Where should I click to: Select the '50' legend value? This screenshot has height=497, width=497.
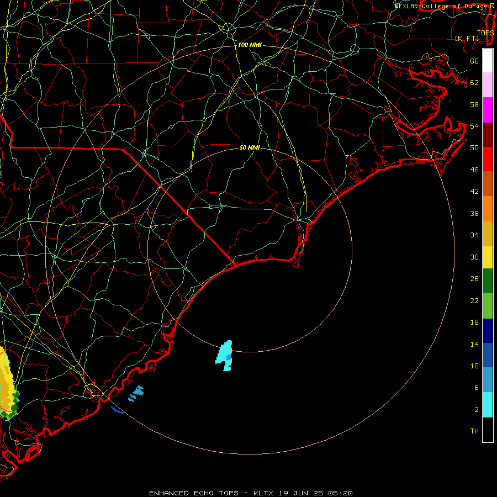point(474,148)
